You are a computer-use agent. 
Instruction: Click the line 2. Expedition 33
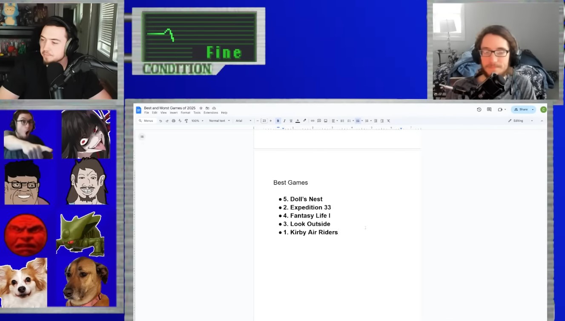(x=307, y=207)
